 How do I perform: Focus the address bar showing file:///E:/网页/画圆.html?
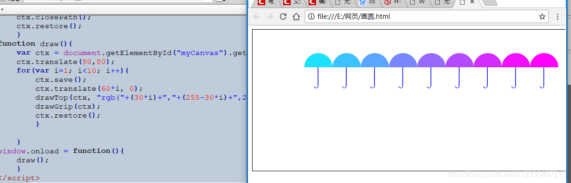[x=427, y=16]
